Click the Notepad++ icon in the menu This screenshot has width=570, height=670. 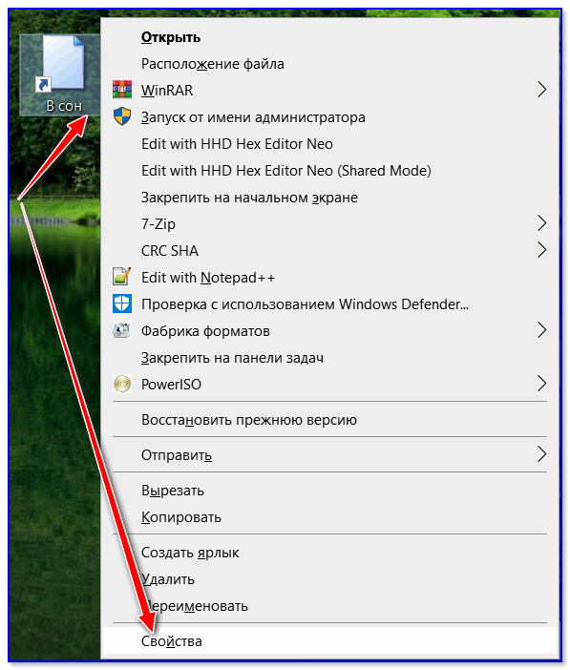point(122,277)
